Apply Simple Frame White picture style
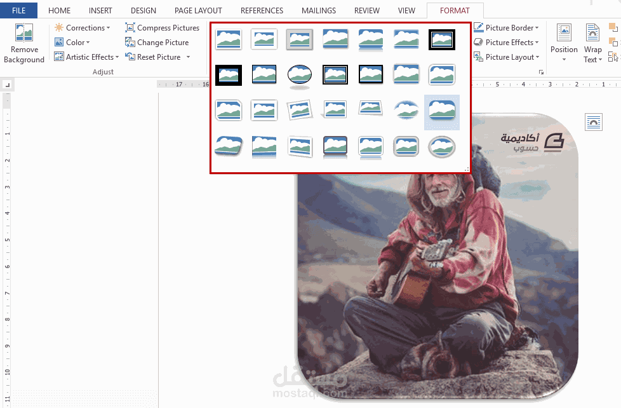621x408 pixels. coord(229,39)
